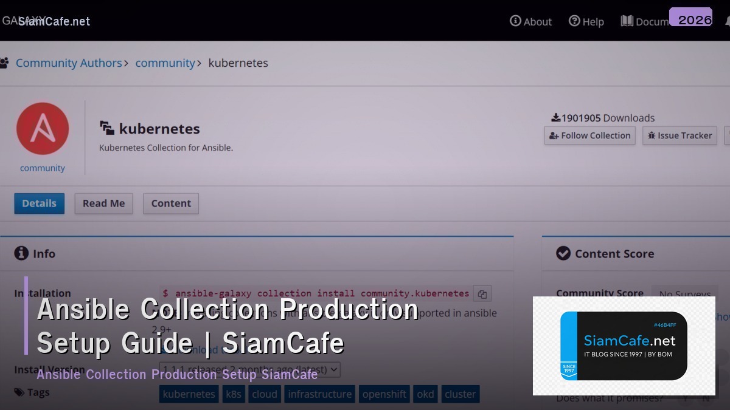This screenshot has height=410, width=730.
Task: Click the Documentation book icon
Action: click(x=626, y=21)
